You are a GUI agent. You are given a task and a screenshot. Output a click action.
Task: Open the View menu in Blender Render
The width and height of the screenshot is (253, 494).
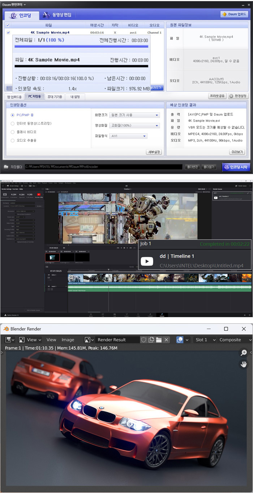(51, 340)
